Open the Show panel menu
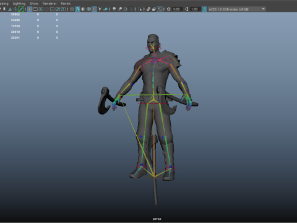Image resolution: width=297 pixels, height=223 pixels. [x=34, y=4]
